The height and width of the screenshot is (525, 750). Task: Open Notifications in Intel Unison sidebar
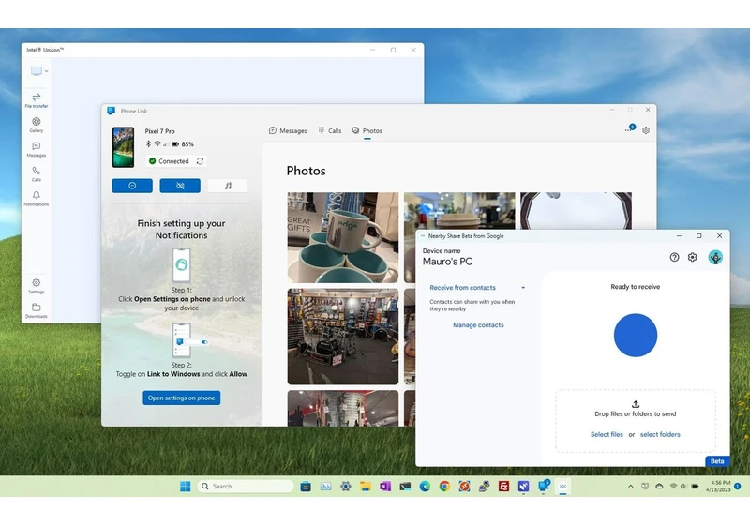pyautogui.click(x=37, y=199)
